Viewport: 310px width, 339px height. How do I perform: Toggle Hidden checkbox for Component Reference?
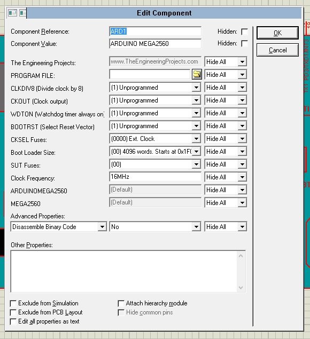click(x=244, y=32)
